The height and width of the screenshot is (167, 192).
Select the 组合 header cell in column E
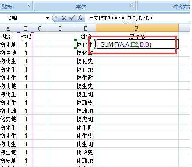point(85,36)
